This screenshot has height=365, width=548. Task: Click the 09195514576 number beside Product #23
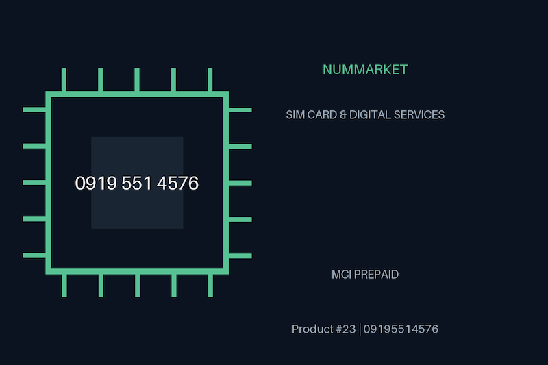pos(401,329)
